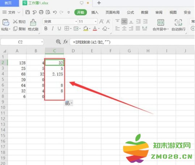Click the formula bar input field
This screenshot has width=195, height=165.
pyautogui.click(x=132, y=42)
